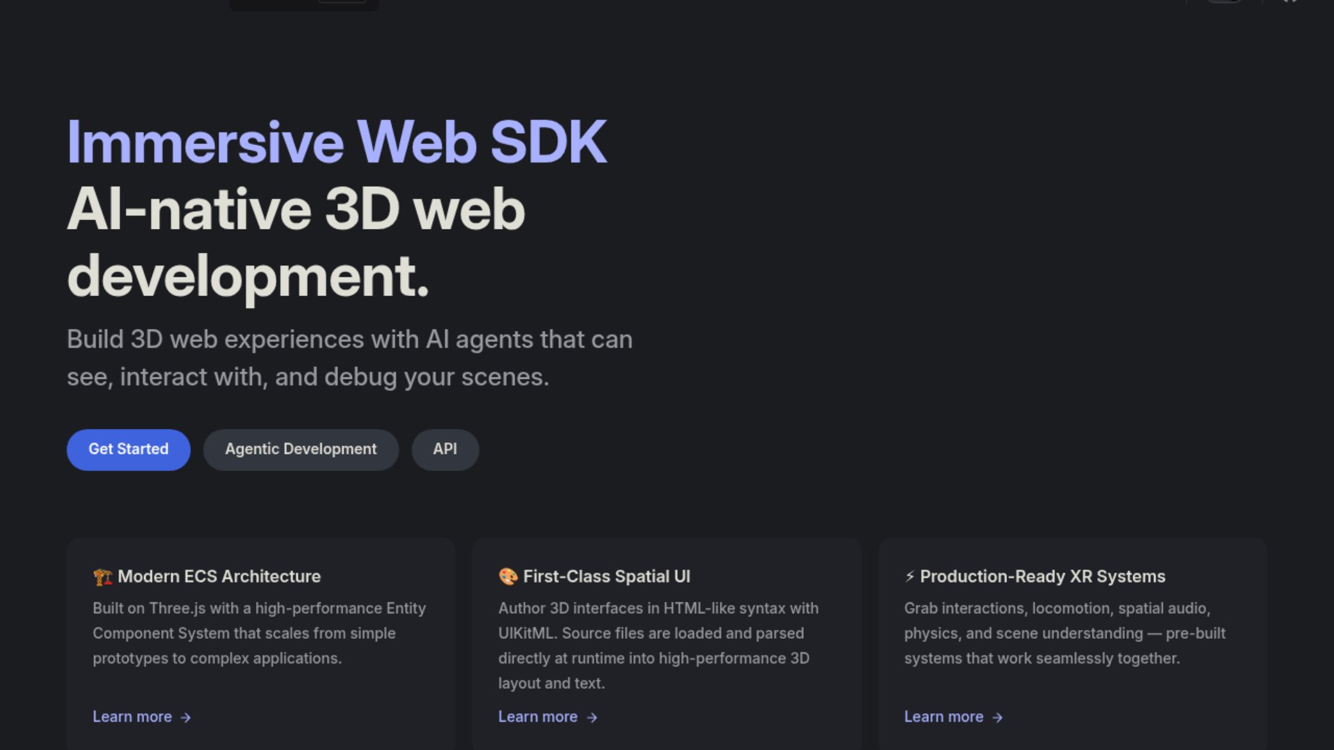Image resolution: width=1334 pixels, height=750 pixels.
Task: Click the Production-Ready XR Systems card title
Action: (x=1042, y=576)
